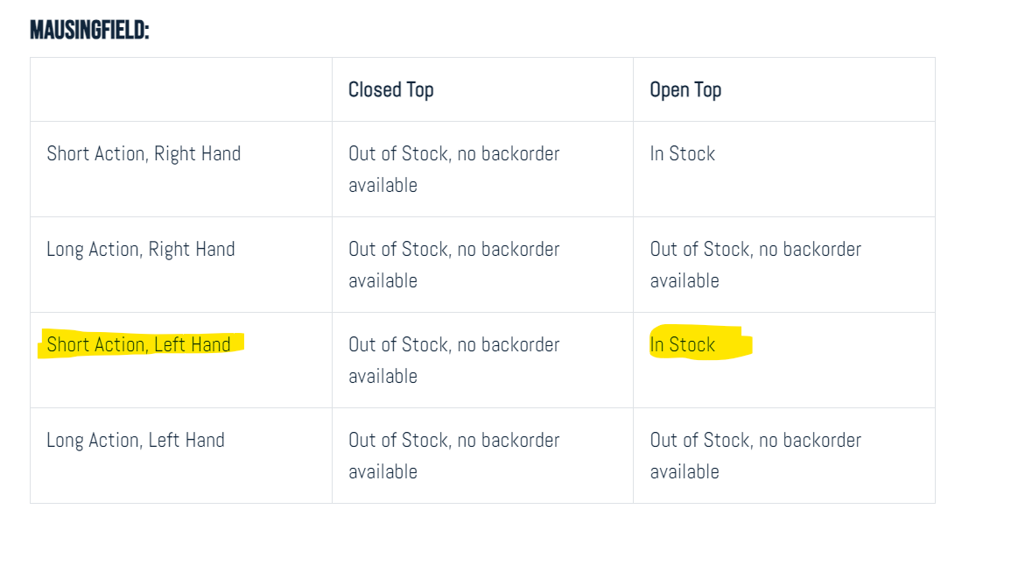This screenshot has height=587, width=1025.
Task: Click the MAUSINGFIELD heading
Action: (x=89, y=30)
